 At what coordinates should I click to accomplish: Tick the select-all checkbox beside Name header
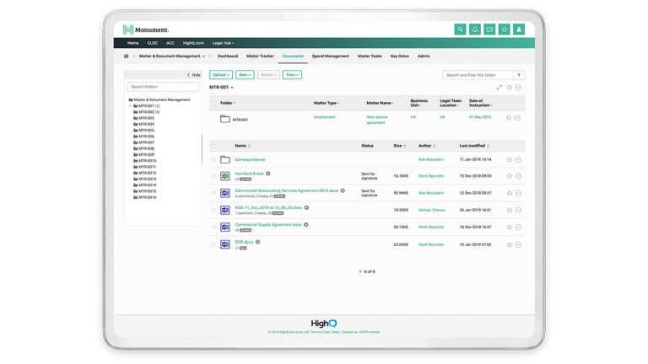click(x=213, y=146)
